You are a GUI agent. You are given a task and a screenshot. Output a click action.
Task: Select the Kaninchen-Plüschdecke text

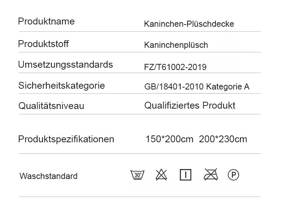click(189, 24)
